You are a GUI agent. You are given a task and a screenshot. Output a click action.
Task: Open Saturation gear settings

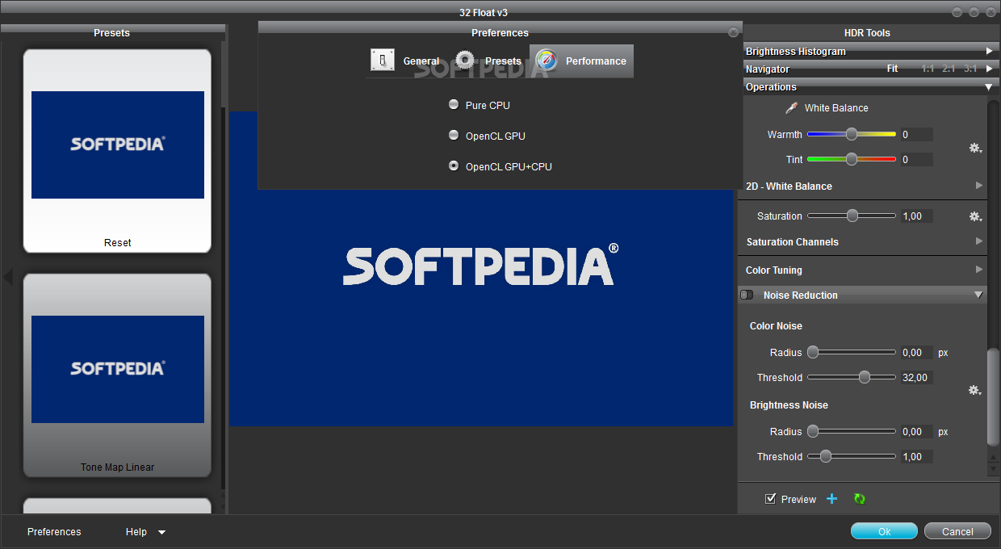(975, 216)
